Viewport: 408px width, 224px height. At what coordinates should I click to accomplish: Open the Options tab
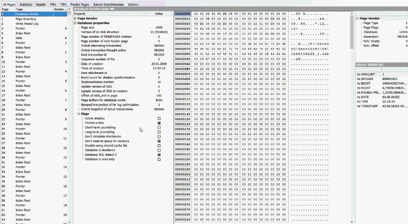pyautogui.click(x=133, y=5)
